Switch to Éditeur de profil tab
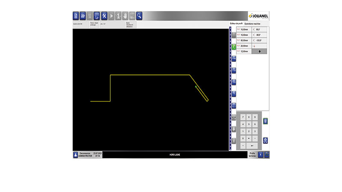The height and width of the screenshot is (192, 342). tap(236, 23)
